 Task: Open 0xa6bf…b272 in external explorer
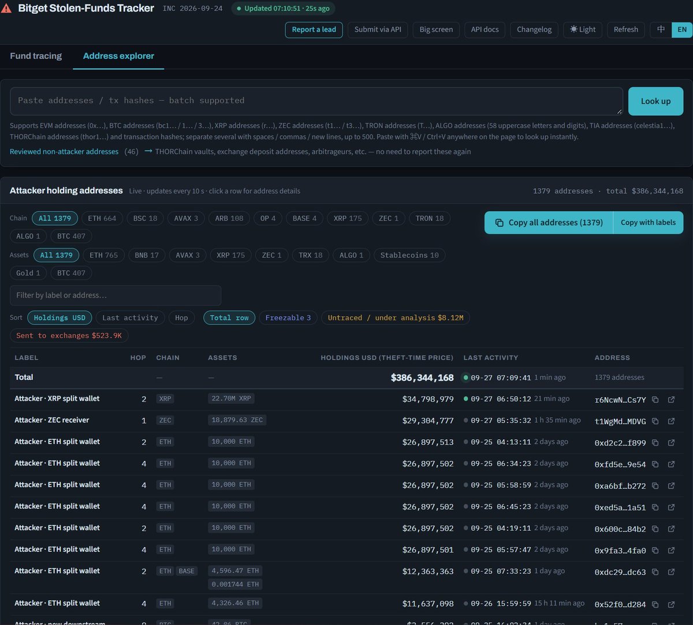tap(671, 486)
